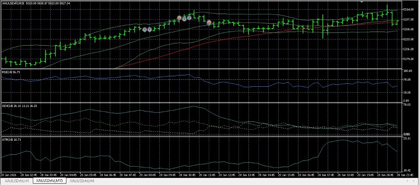The width and height of the screenshot is (420, 185).
Task: Click the 5287.00 price scale label
Action: click(408, 19)
